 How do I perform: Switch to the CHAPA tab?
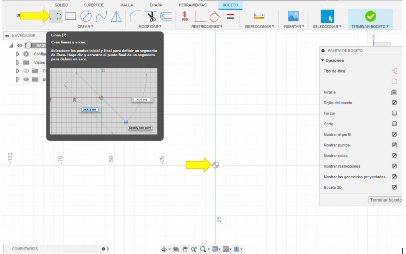156,5
